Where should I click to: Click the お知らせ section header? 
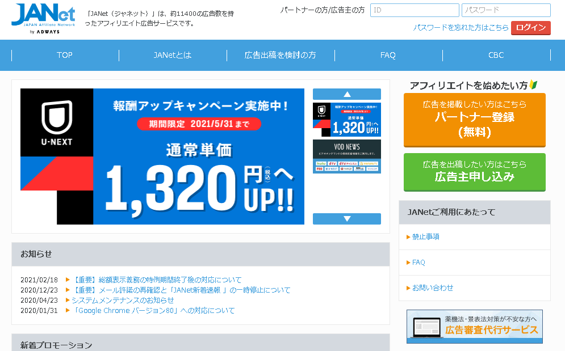(x=200, y=254)
